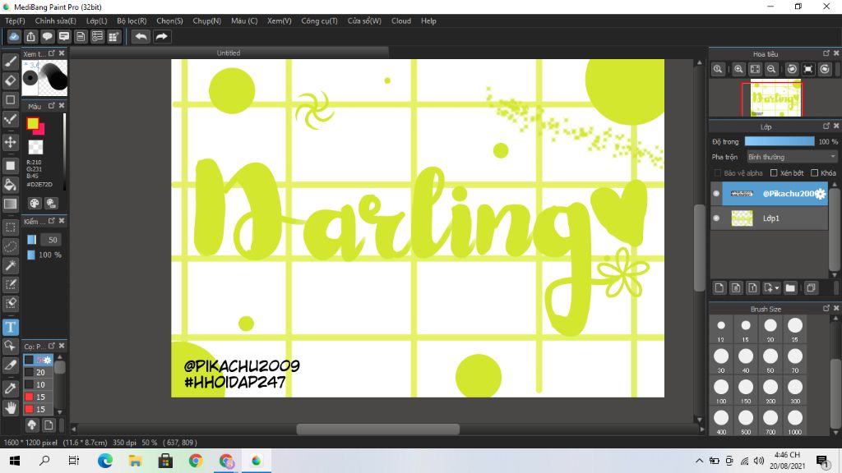This screenshot has height=473, width=842.
Task: Select the brush with size 10
Action: pos(38,384)
